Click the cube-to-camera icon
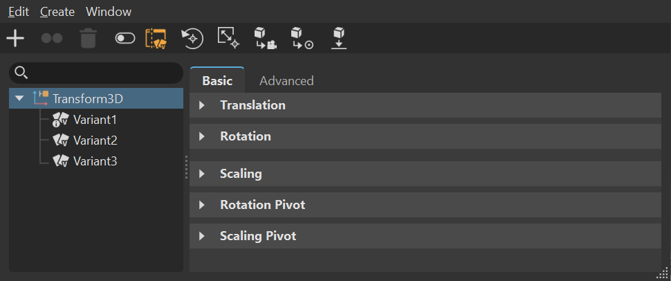Screen dimensions: 671x281 266,39
